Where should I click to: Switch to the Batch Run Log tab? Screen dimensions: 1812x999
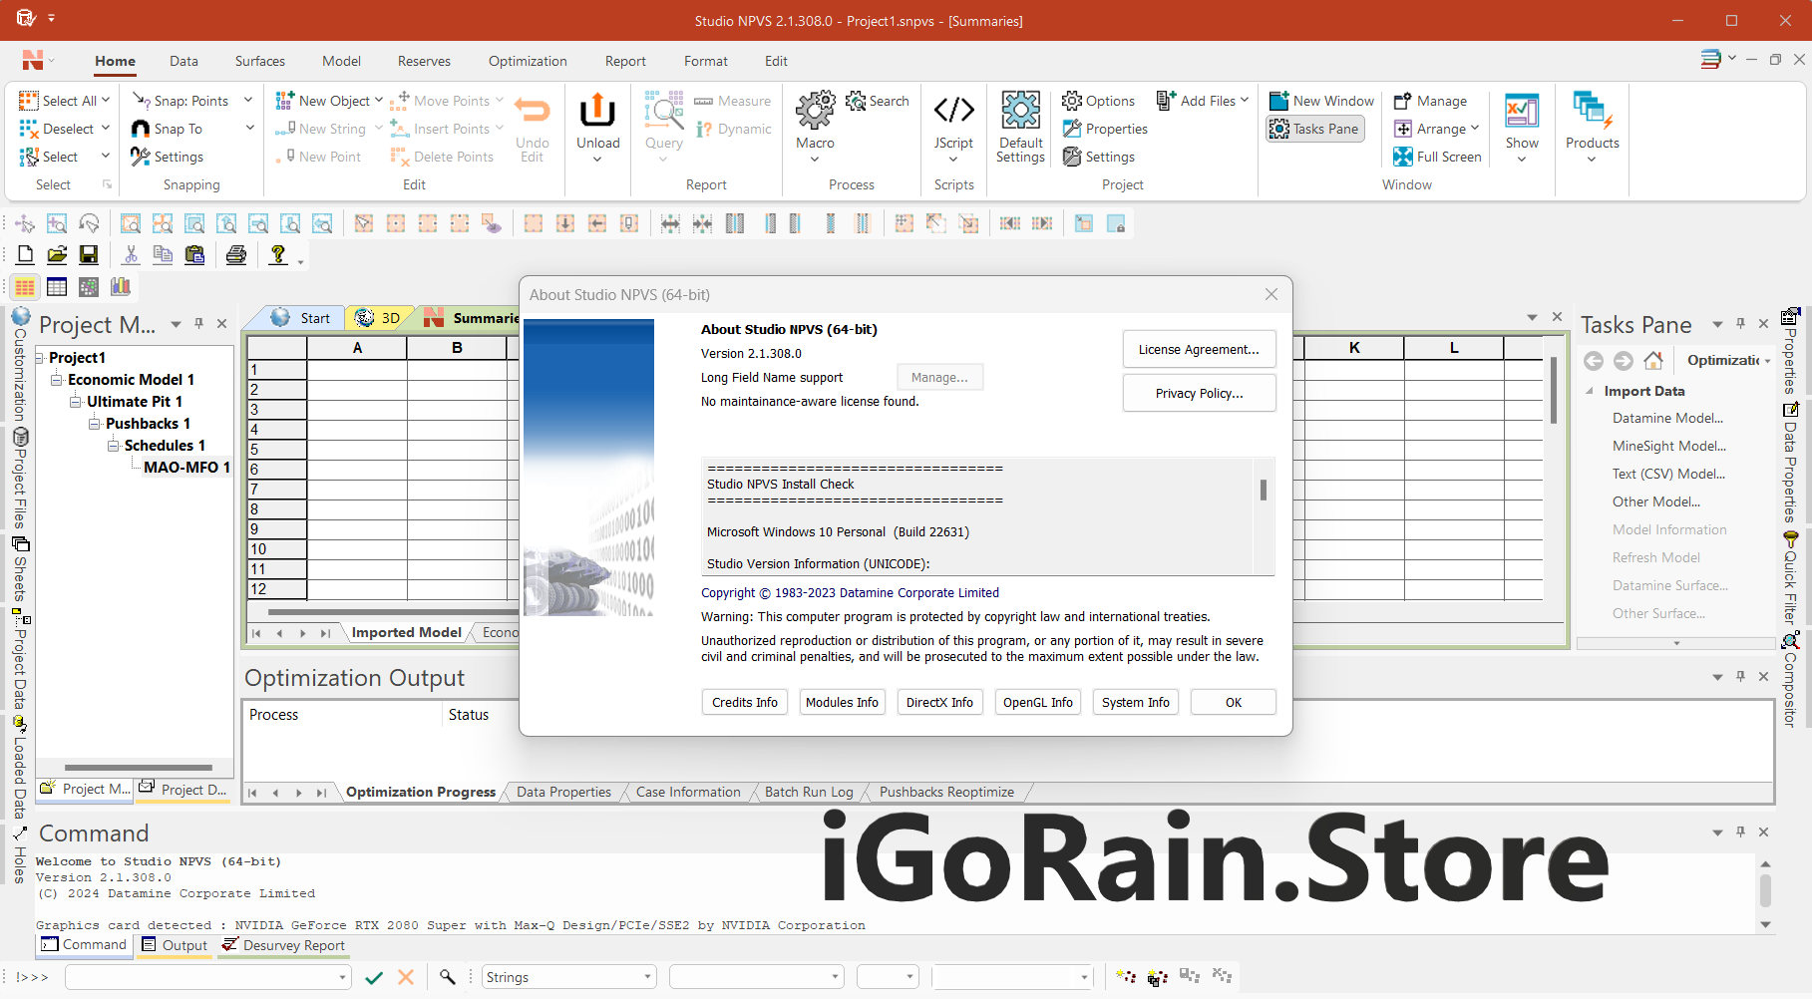pyautogui.click(x=809, y=792)
